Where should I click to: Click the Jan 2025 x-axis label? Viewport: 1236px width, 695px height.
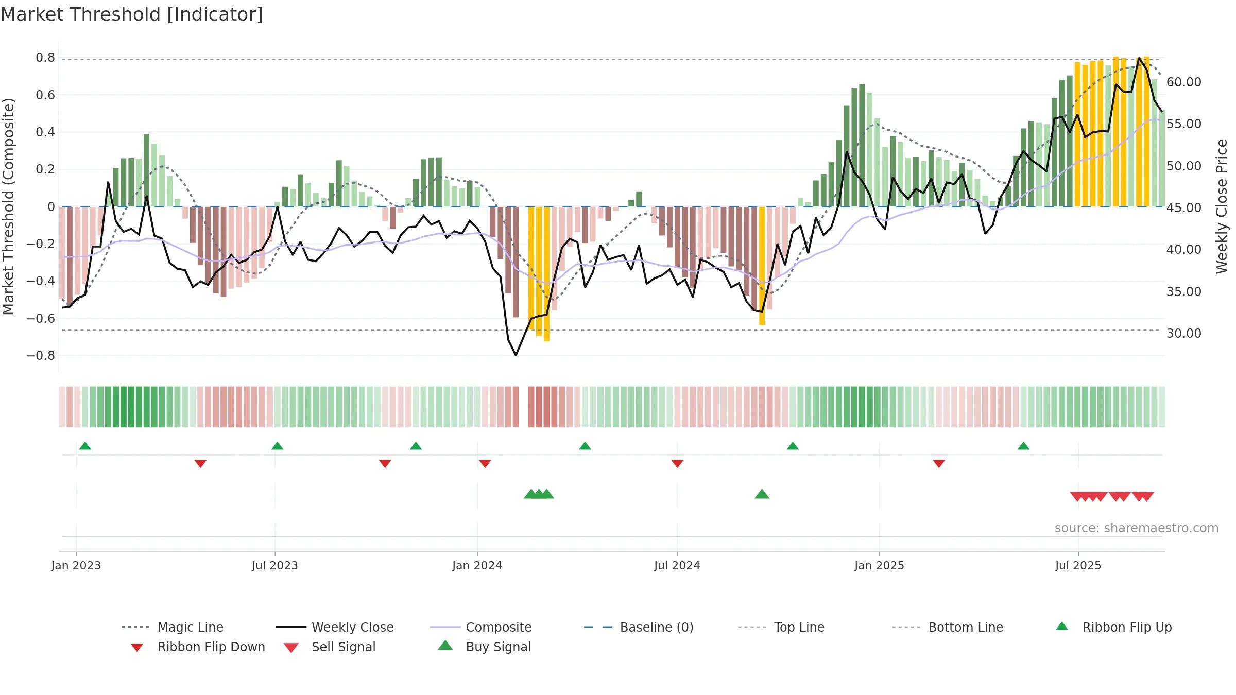879,566
